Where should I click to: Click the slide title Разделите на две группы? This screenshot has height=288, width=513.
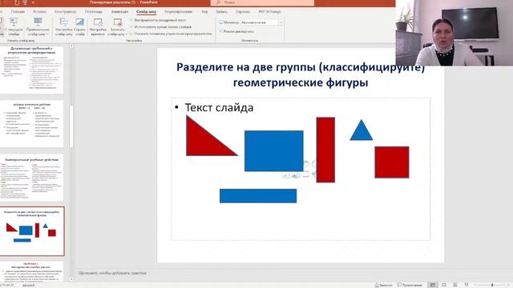pyautogui.click(x=301, y=74)
